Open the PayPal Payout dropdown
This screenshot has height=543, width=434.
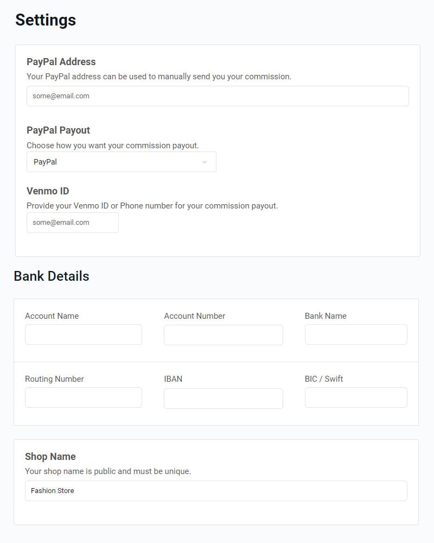coord(121,162)
